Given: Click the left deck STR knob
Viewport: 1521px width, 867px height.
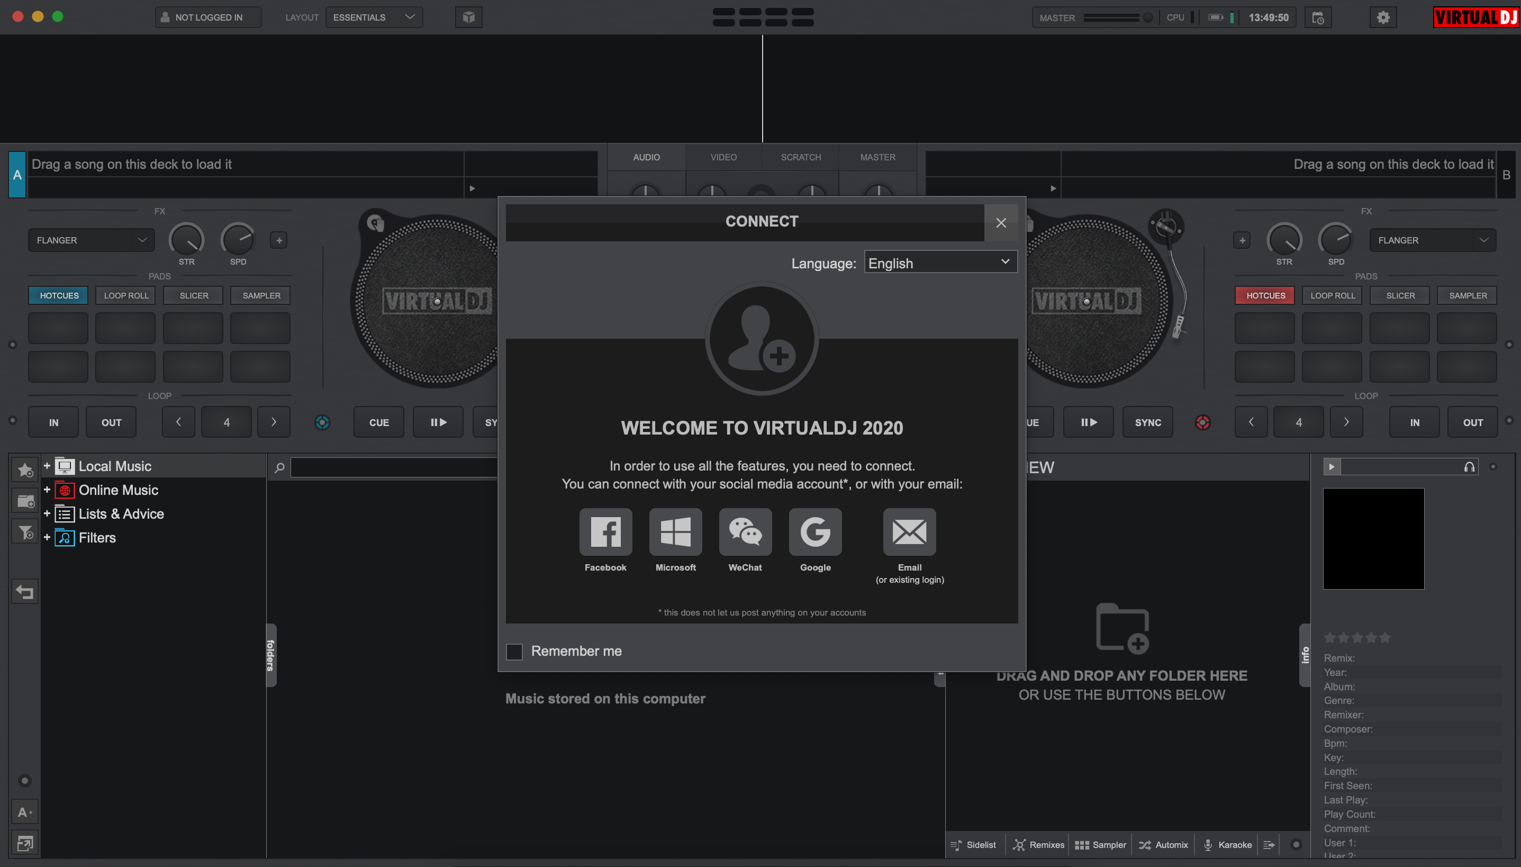Looking at the screenshot, I should coord(186,240).
